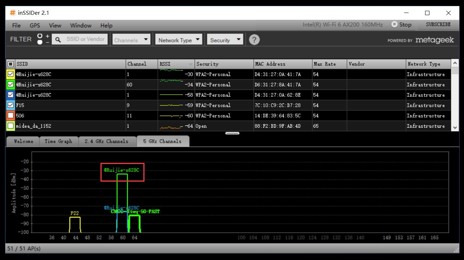Sort by the Security column header

tap(224, 64)
